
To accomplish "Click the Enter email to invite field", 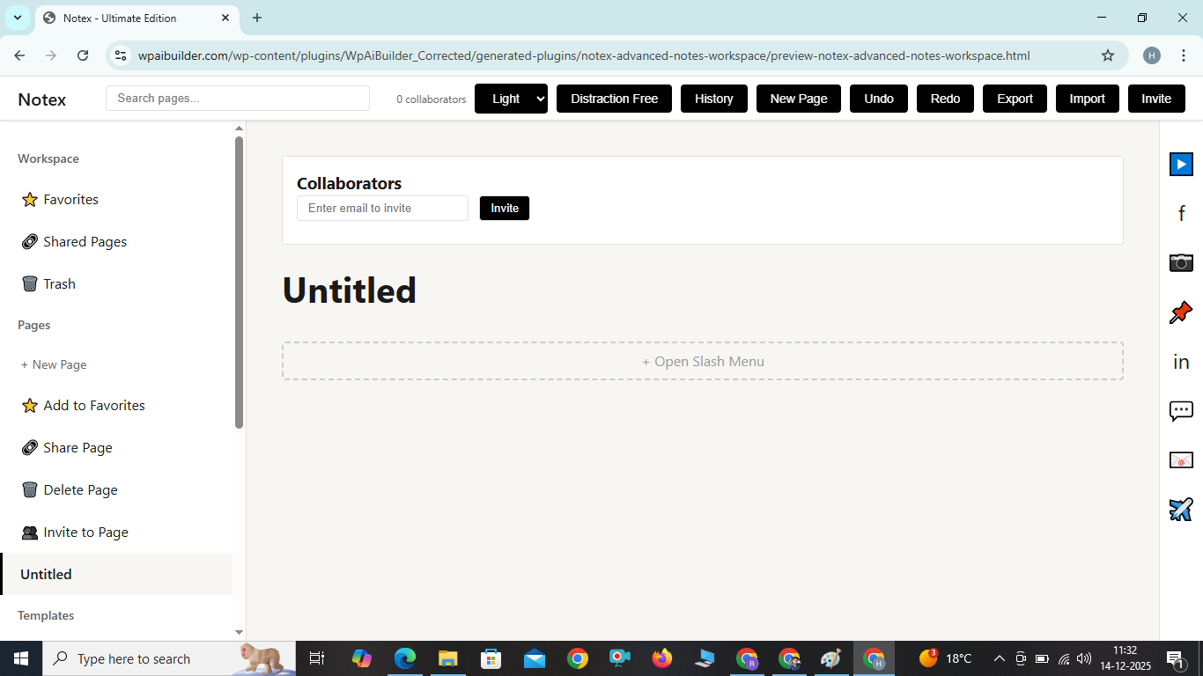I will (382, 209).
